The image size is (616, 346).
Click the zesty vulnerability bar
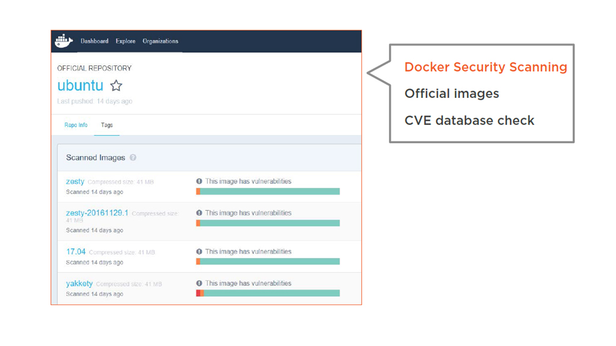268,192
